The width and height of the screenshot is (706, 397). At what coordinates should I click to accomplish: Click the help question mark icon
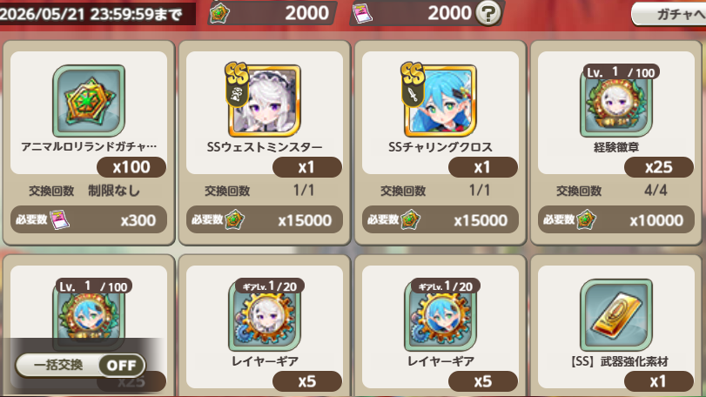click(x=488, y=14)
